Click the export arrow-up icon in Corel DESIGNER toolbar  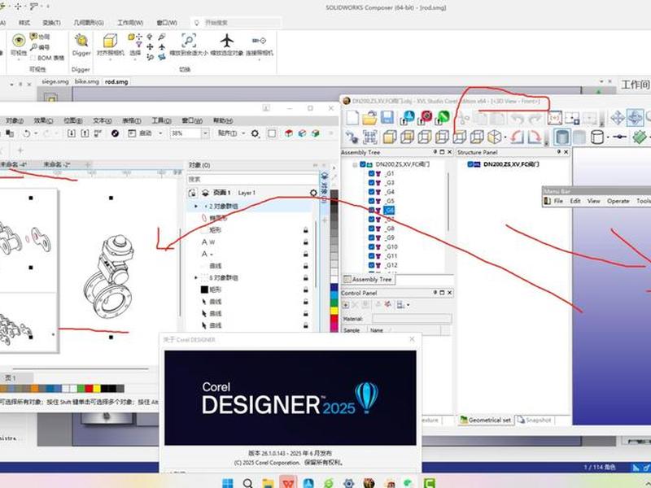tap(85, 133)
